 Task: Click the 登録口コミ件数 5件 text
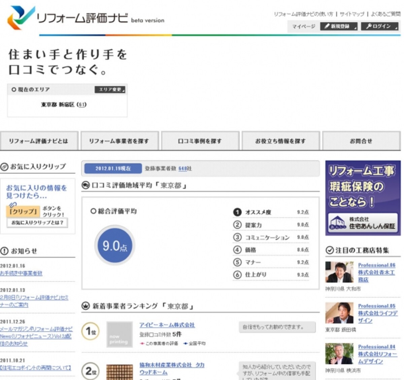pyautogui.click(x=161, y=334)
